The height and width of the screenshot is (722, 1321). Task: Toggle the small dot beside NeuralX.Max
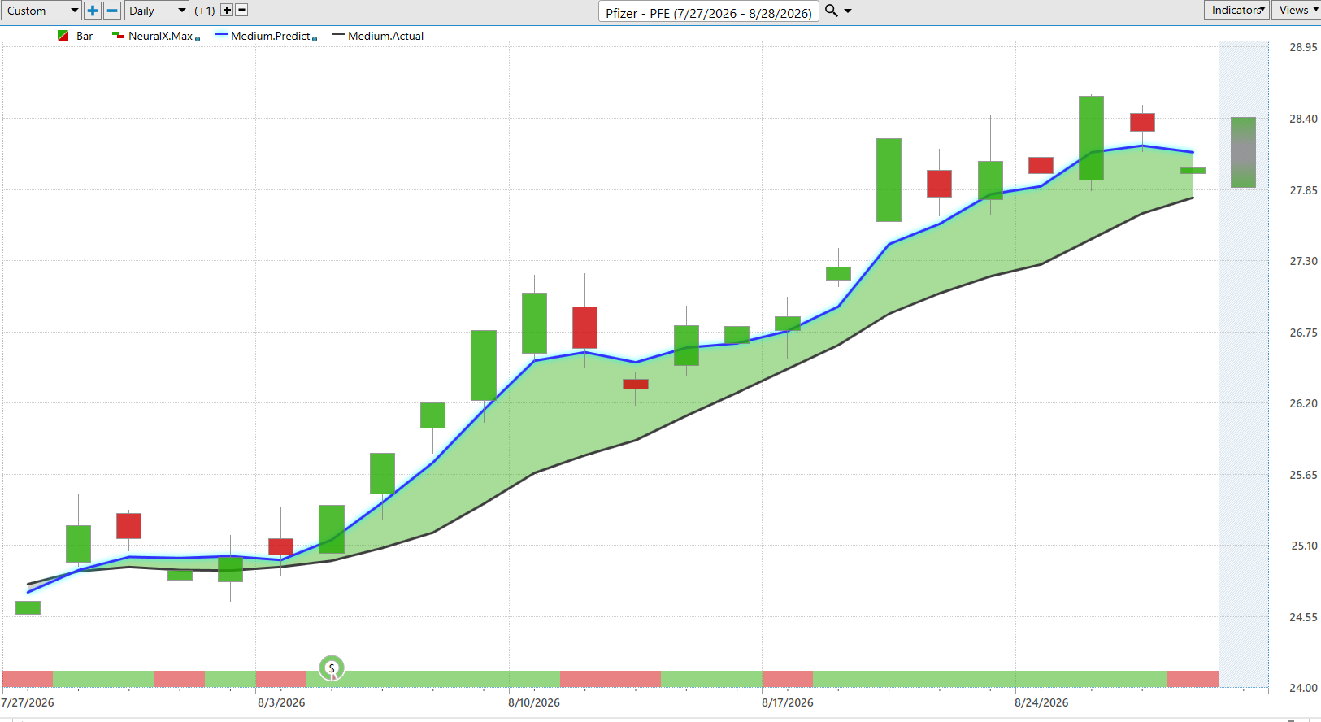click(x=198, y=39)
